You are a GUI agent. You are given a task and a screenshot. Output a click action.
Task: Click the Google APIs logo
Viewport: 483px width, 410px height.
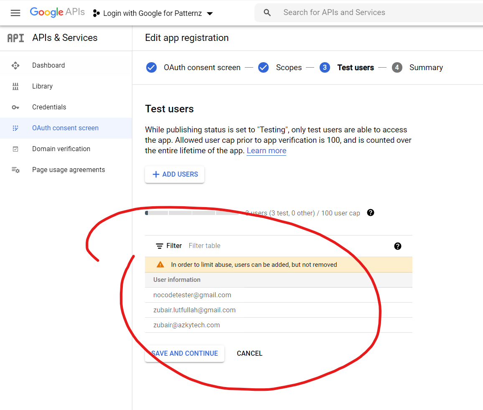click(57, 13)
